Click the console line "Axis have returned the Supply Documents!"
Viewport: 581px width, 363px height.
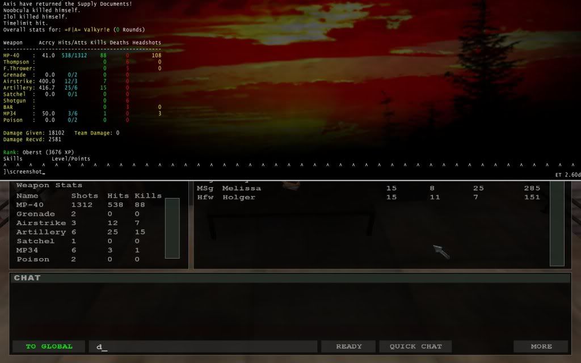coord(68,4)
